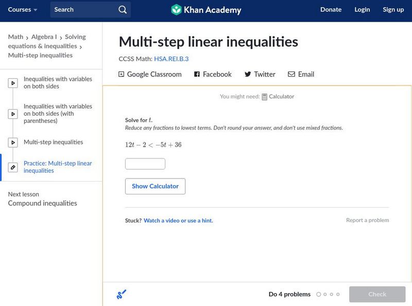Image resolution: width=412 pixels, height=306 pixels.
Task: Share via the Google Classroom icon
Action: tap(122, 74)
